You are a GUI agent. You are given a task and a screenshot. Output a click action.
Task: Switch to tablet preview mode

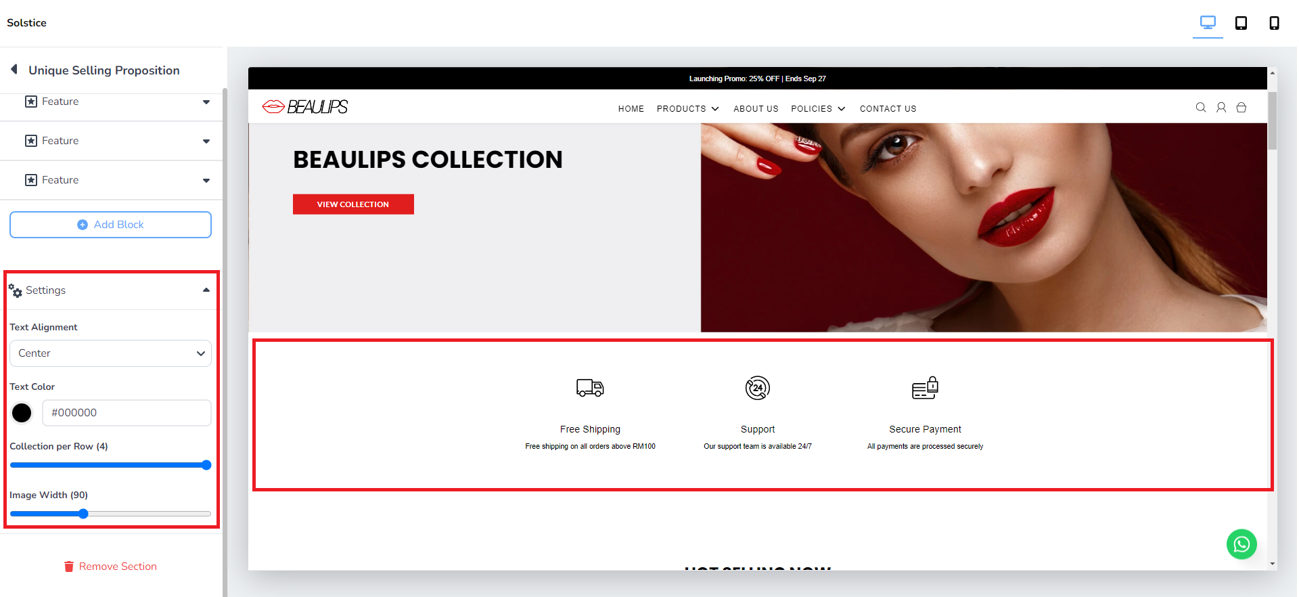click(1241, 23)
